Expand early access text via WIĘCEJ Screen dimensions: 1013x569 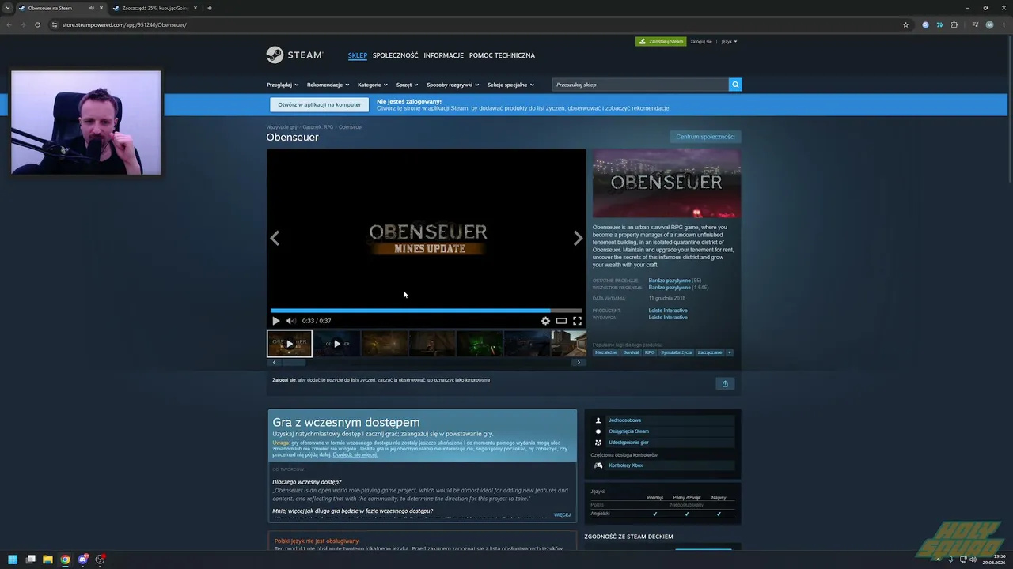(562, 515)
